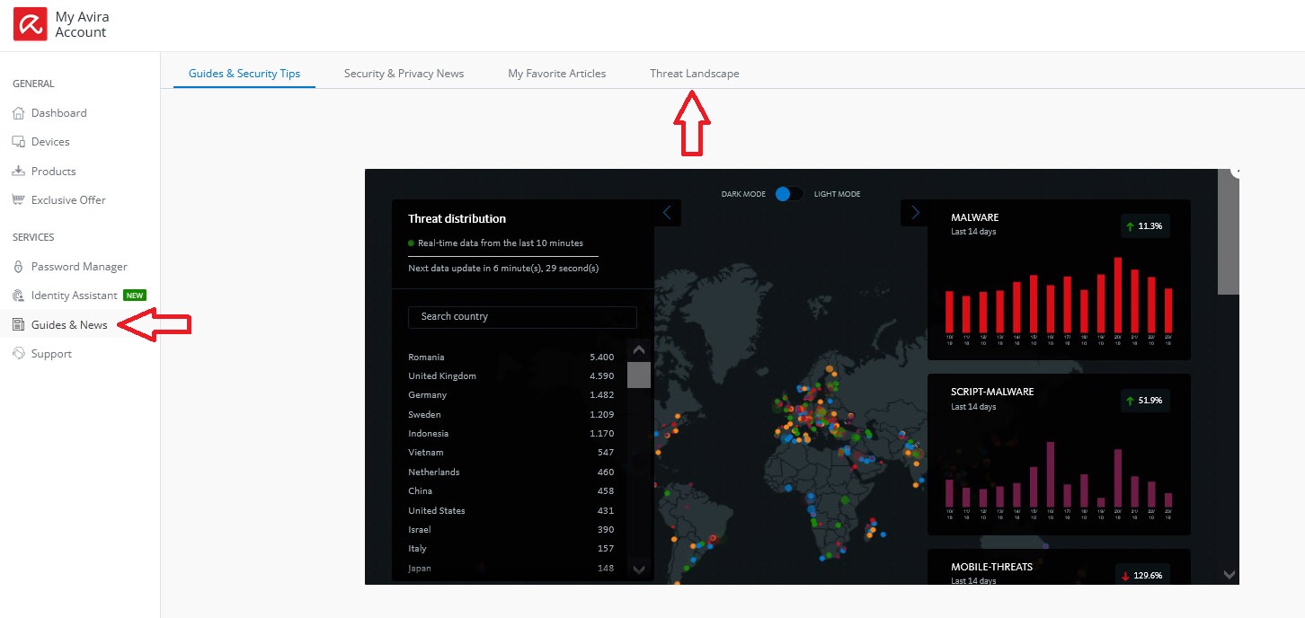The image size is (1305, 618).
Task: Click the country list scrollbar thumb
Action: [638, 375]
